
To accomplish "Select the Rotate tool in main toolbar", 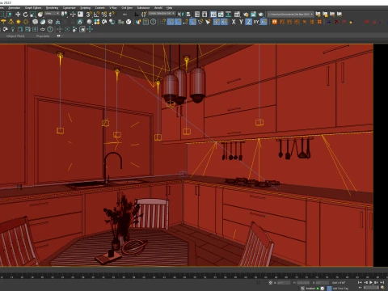I will pos(25,15).
